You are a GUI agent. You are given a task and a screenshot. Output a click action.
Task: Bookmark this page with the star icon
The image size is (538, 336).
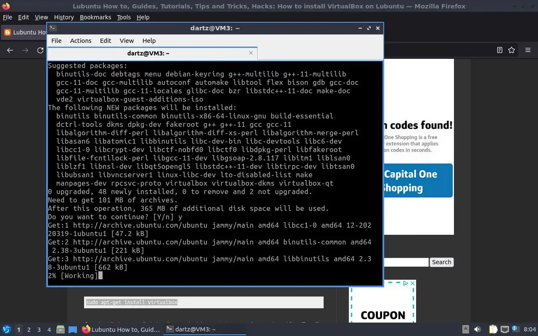512,50
